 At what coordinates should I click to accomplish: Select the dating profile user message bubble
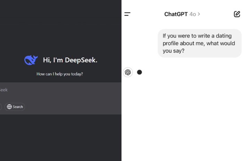pos(200,43)
